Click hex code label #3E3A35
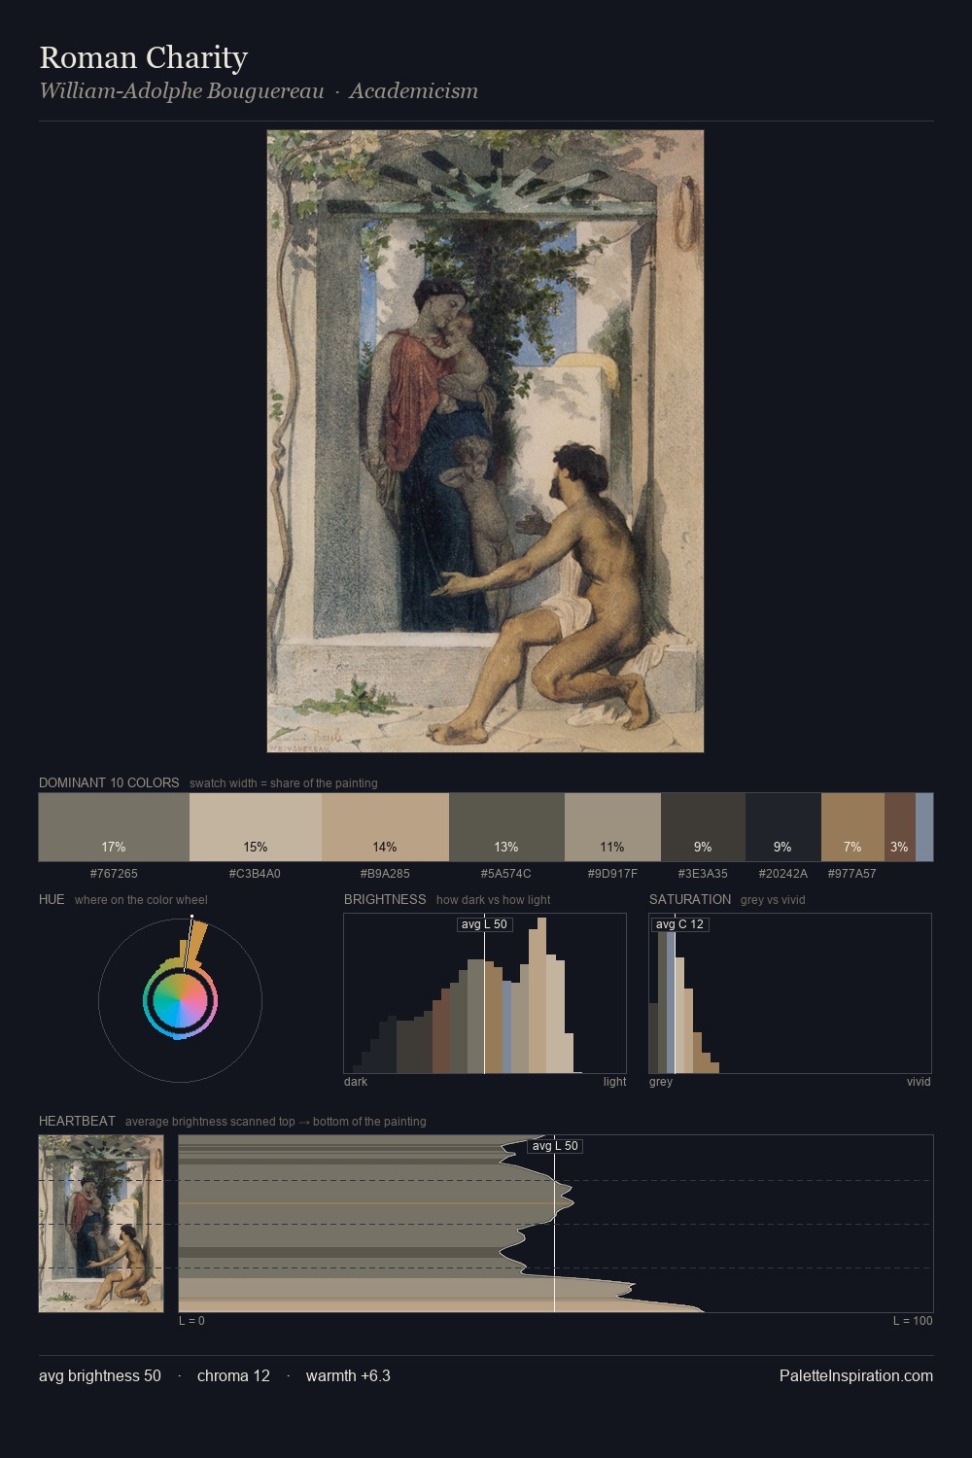972x1458 pixels. click(703, 874)
